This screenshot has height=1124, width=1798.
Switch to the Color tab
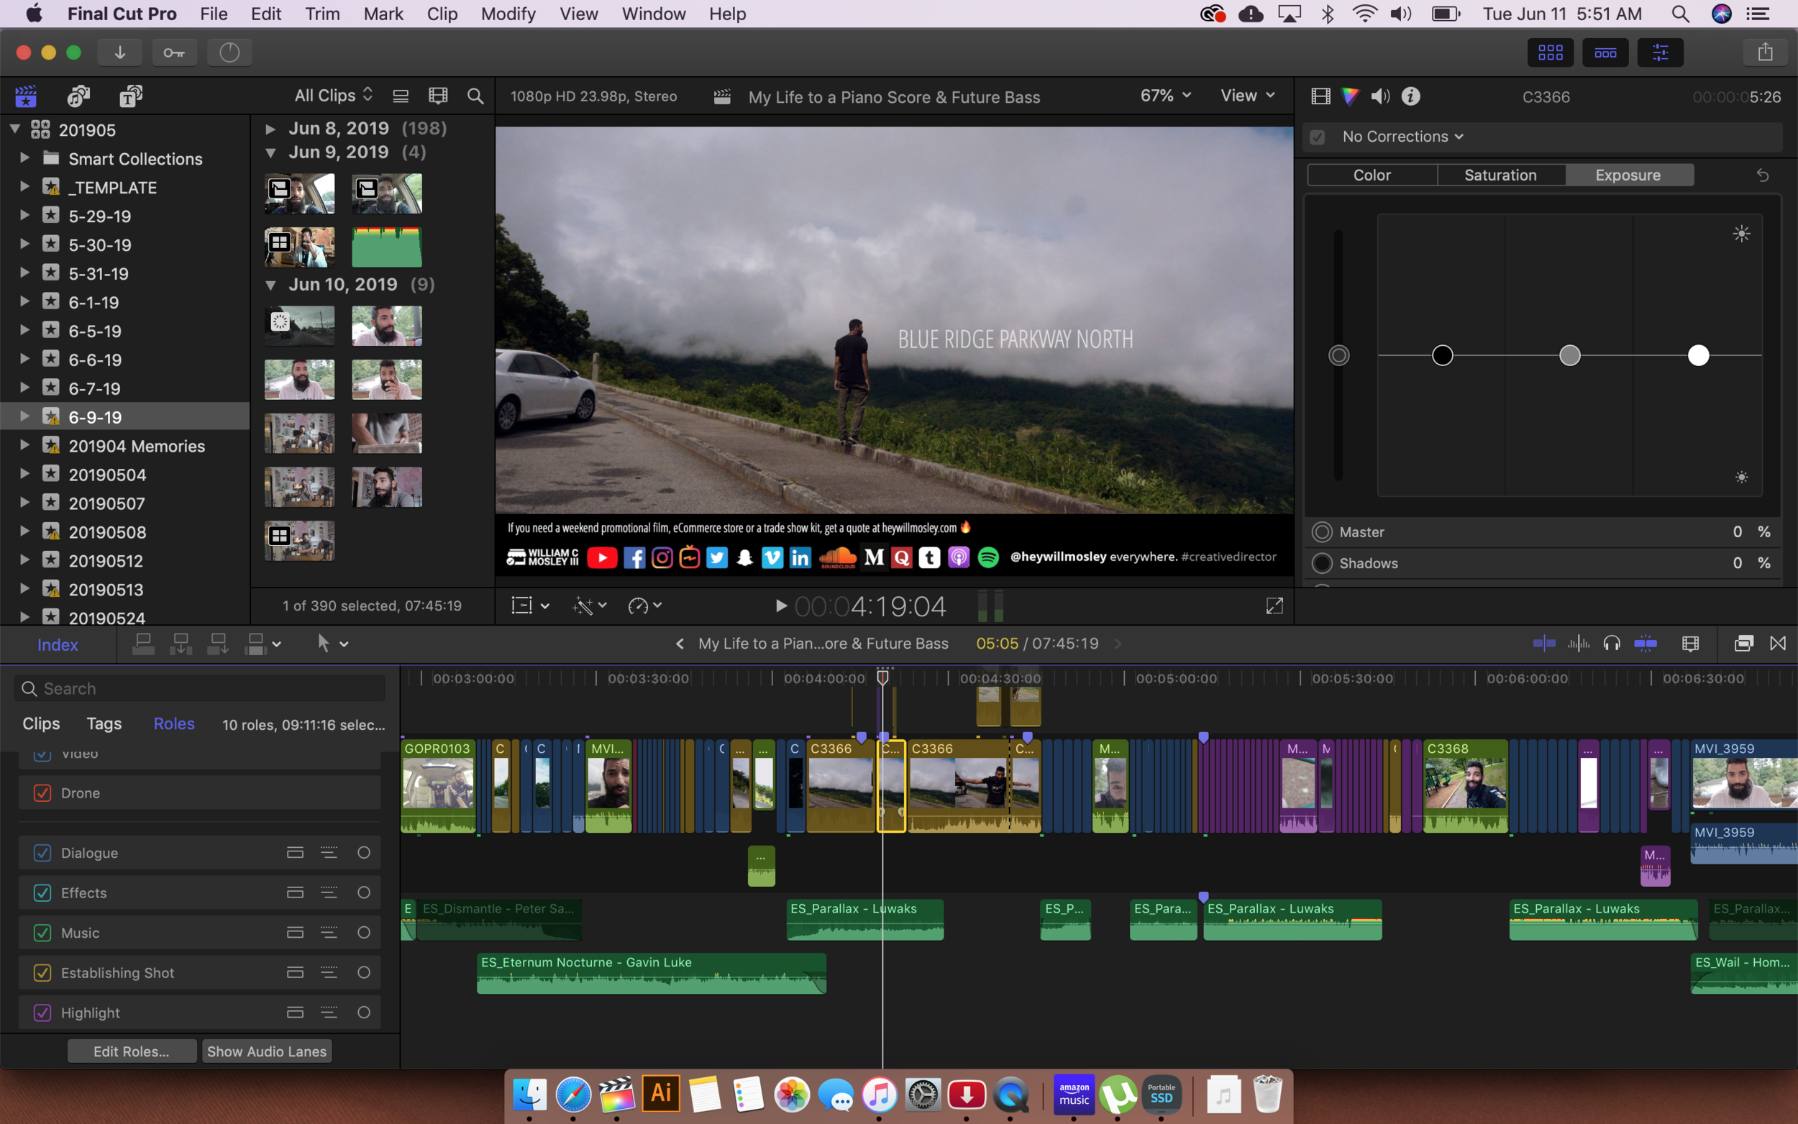1372,175
